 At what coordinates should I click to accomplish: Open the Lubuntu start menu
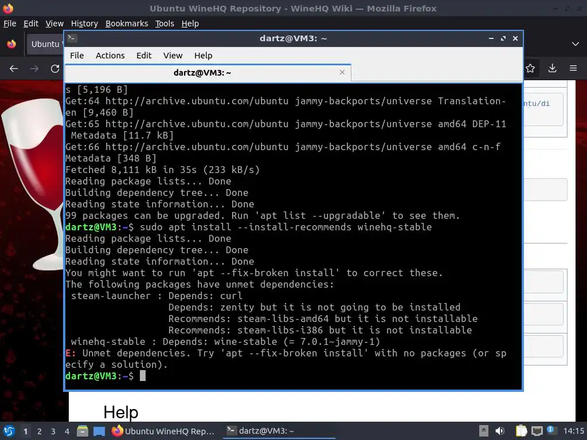click(9, 431)
